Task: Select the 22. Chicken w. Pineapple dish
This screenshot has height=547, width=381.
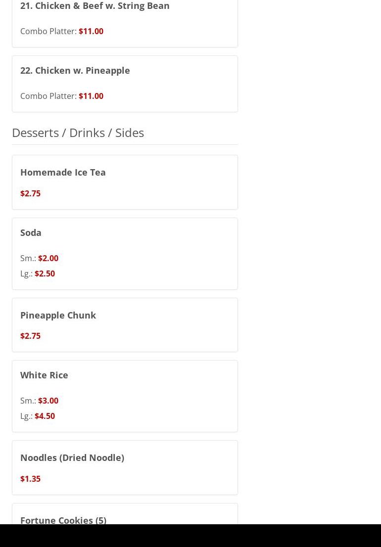Action: 75,70
